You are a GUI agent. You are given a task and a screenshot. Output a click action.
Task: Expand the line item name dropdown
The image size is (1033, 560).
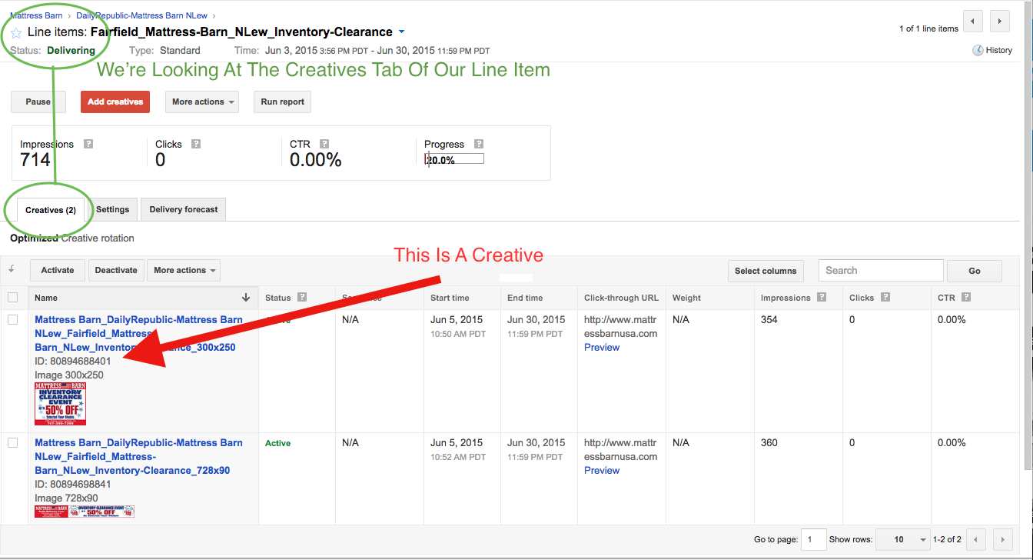(x=401, y=32)
